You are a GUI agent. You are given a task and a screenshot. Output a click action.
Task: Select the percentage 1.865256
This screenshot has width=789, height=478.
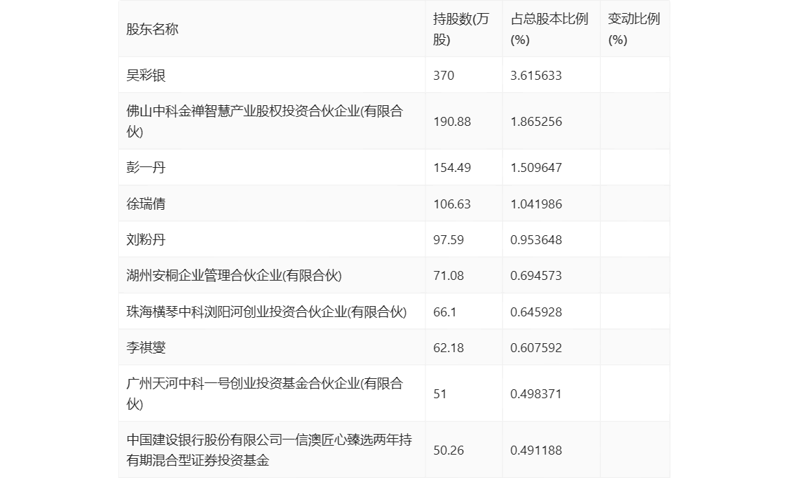click(536, 121)
